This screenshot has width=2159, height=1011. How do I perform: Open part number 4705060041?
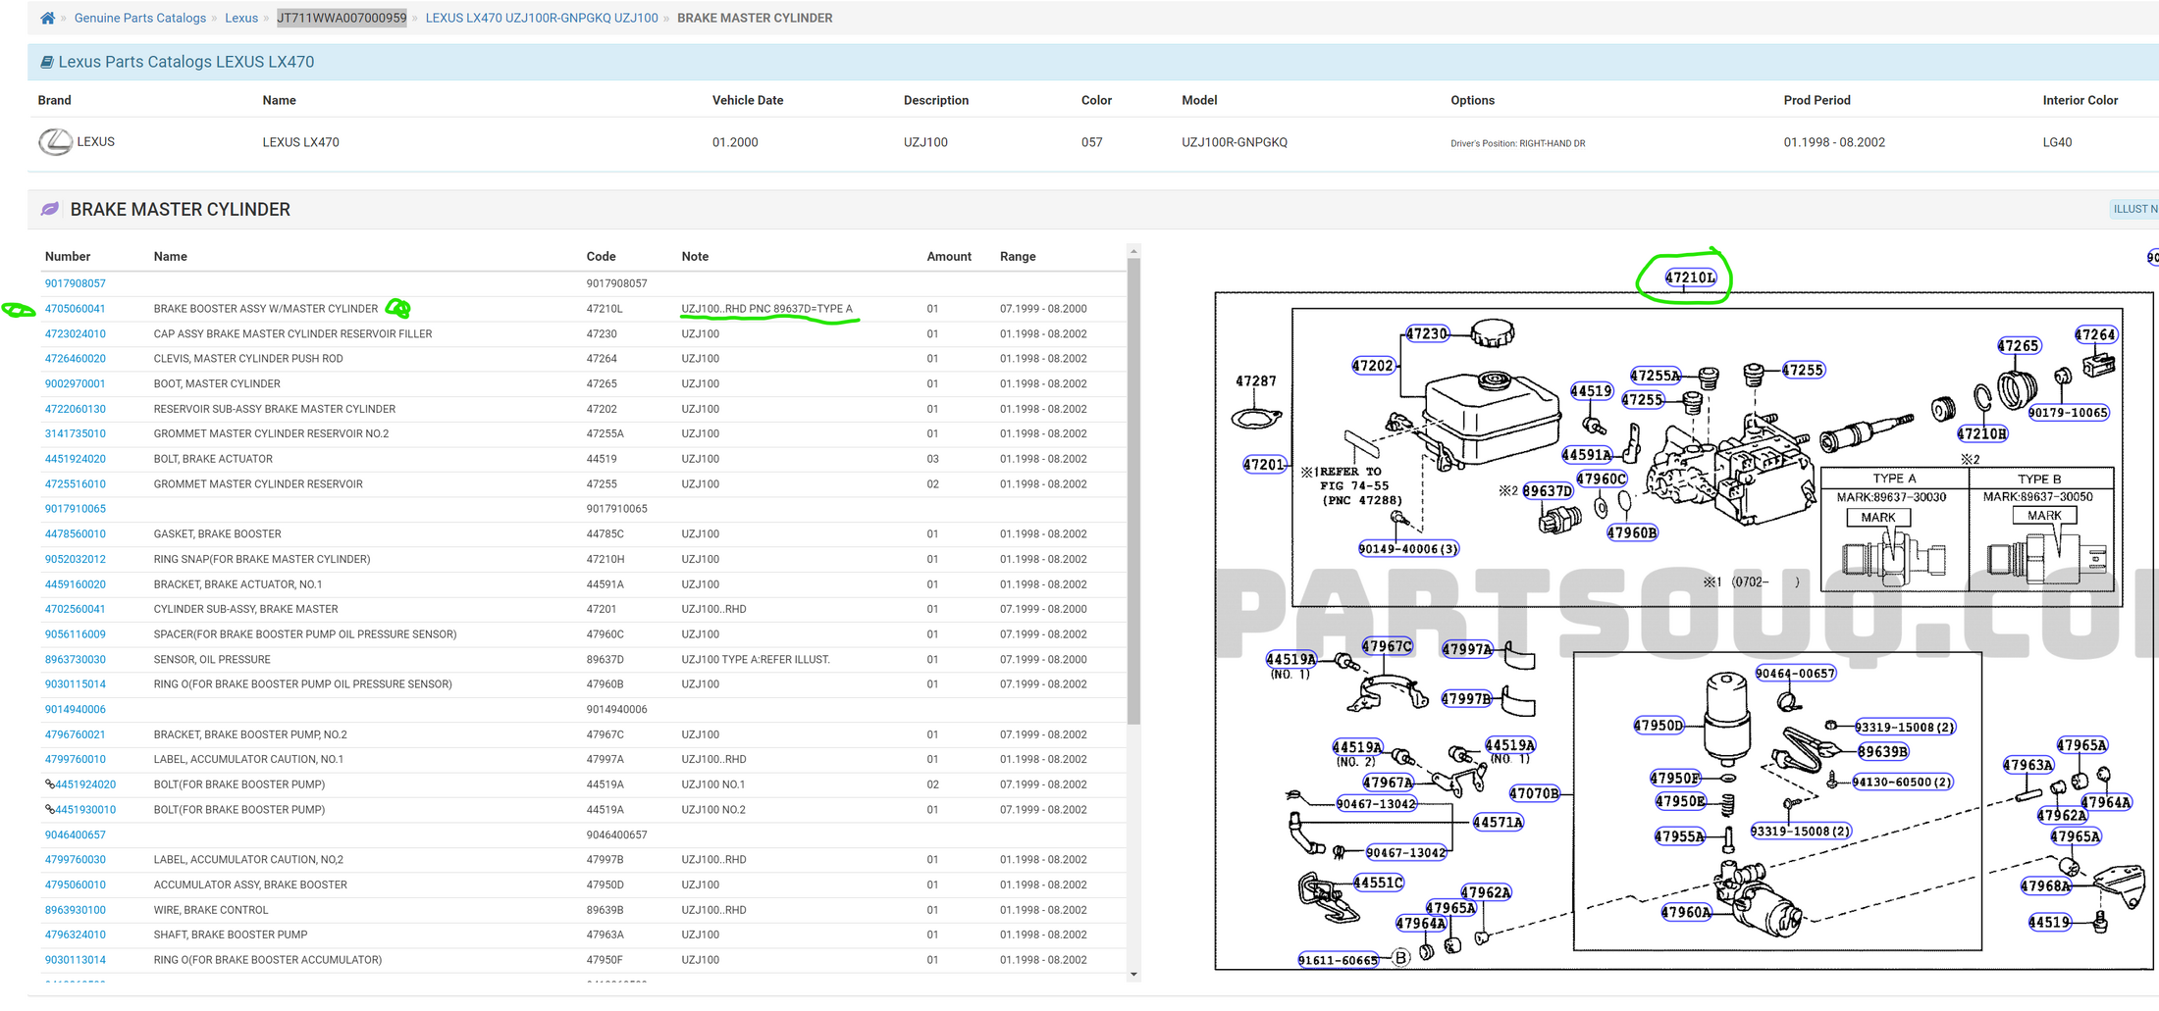tap(75, 309)
